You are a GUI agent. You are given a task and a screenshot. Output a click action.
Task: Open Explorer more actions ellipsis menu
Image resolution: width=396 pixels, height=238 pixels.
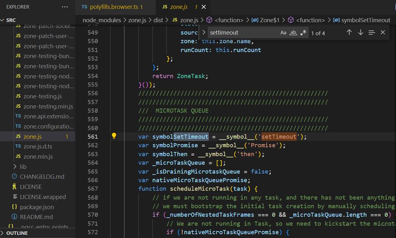coord(65,7)
